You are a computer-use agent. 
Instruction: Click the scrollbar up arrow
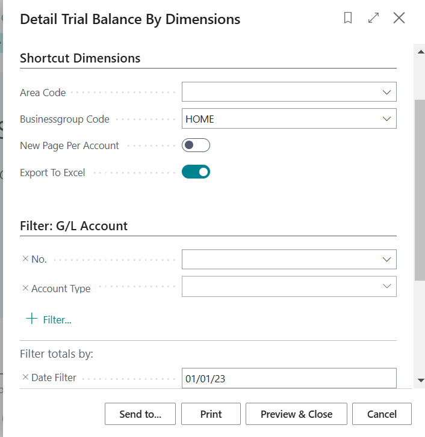(x=421, y=52)
